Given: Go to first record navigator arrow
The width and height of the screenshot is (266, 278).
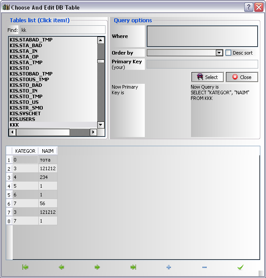Looking at the screenshot, I should tap(25, 267).
